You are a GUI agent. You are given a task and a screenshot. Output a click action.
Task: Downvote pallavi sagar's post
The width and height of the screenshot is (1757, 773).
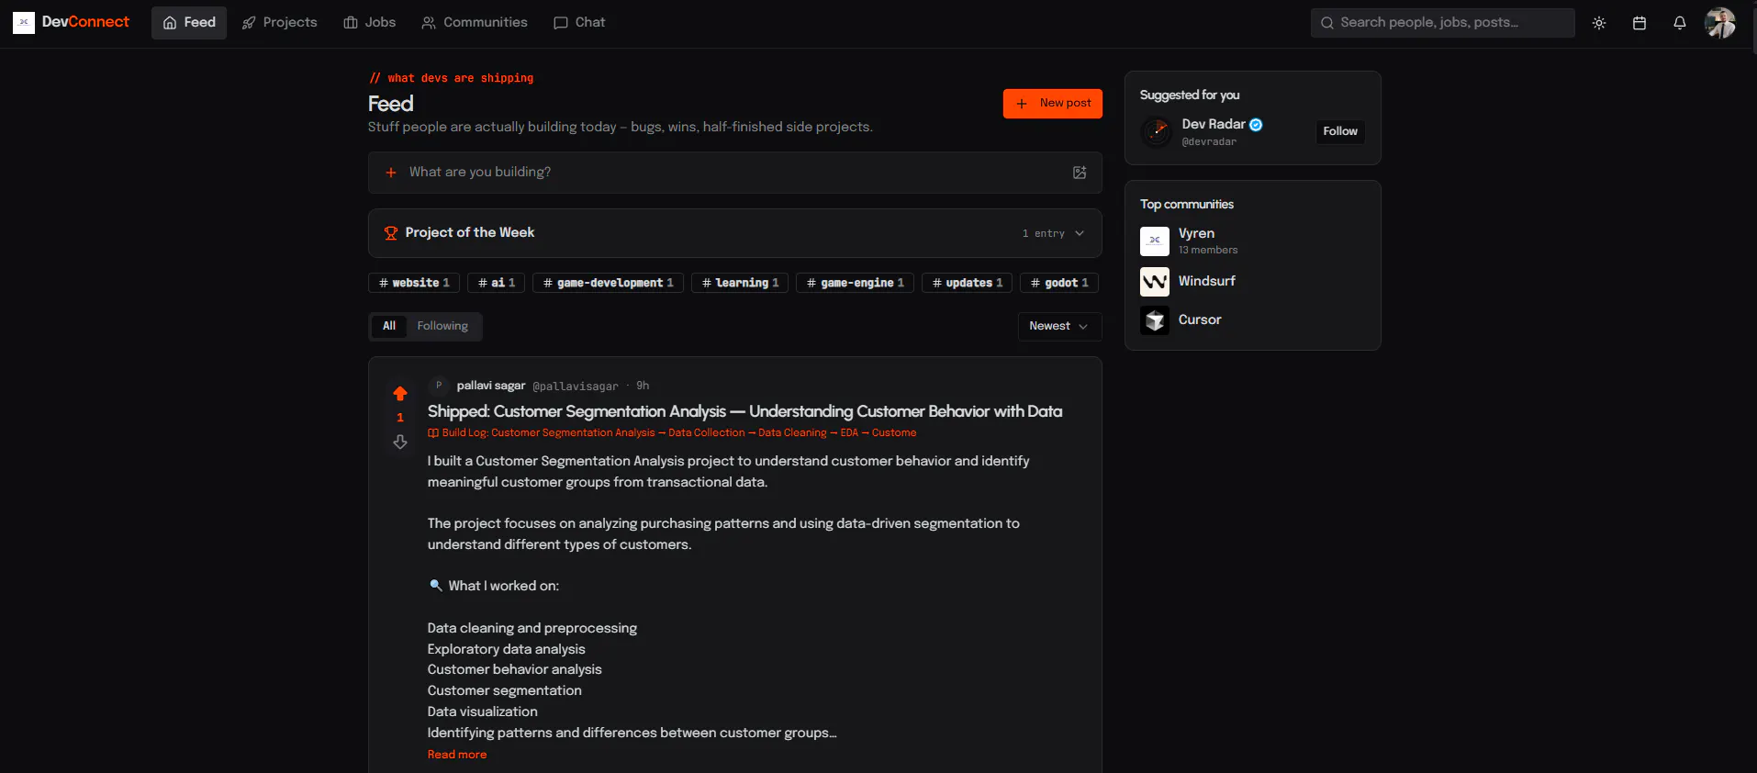400,442
